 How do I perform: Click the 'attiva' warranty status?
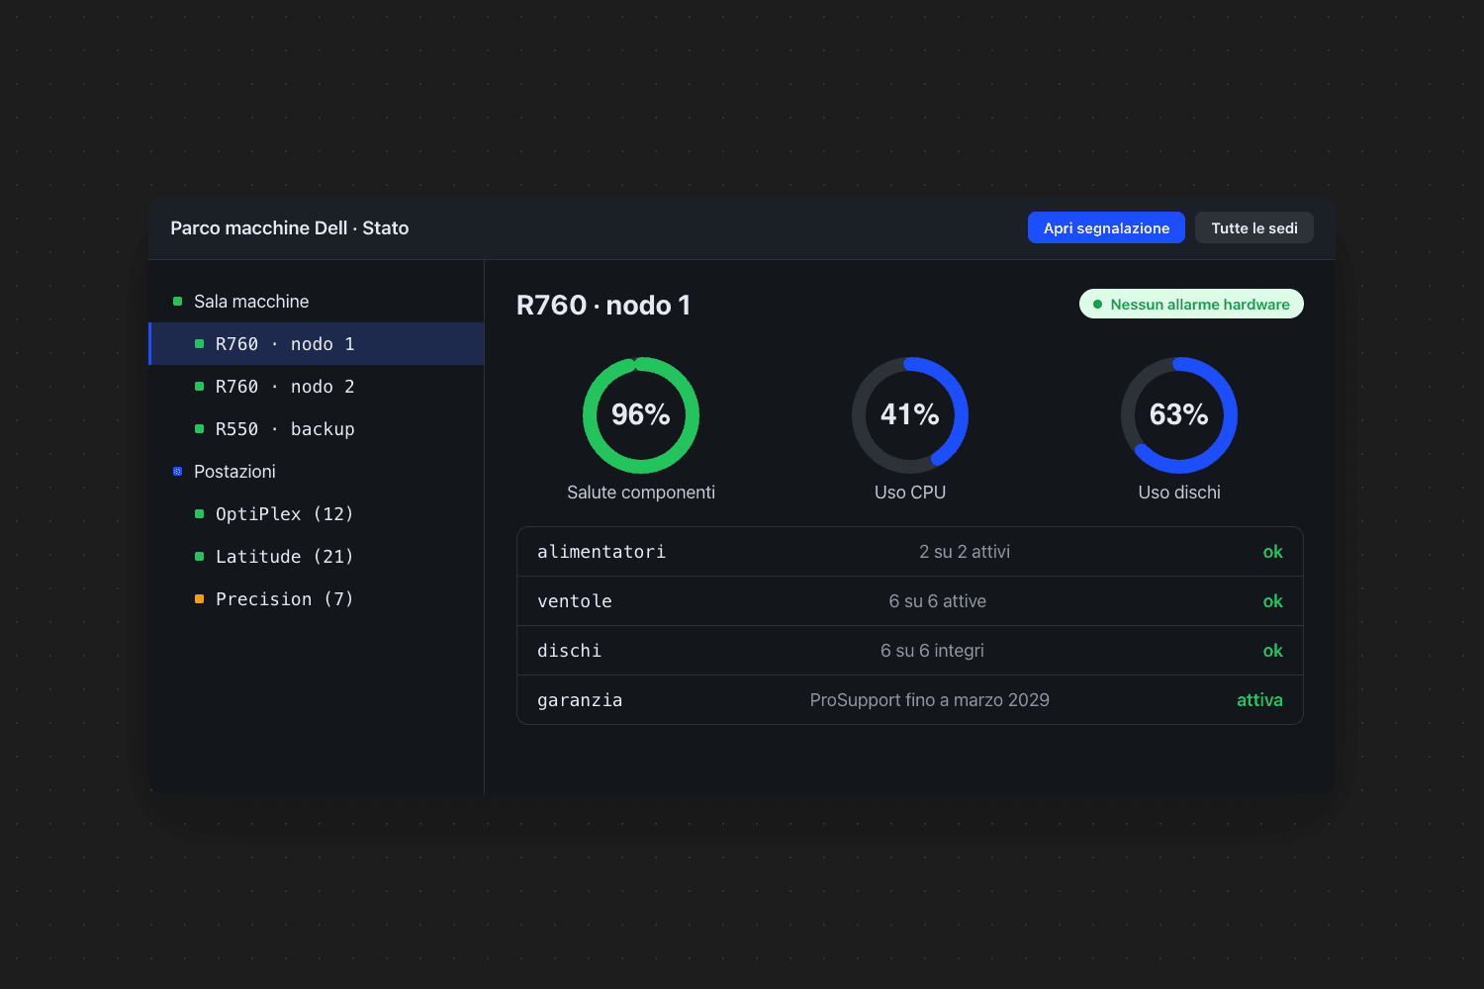pyautogui.click(x=1259, y=700)
